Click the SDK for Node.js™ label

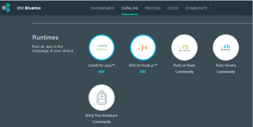143,66
